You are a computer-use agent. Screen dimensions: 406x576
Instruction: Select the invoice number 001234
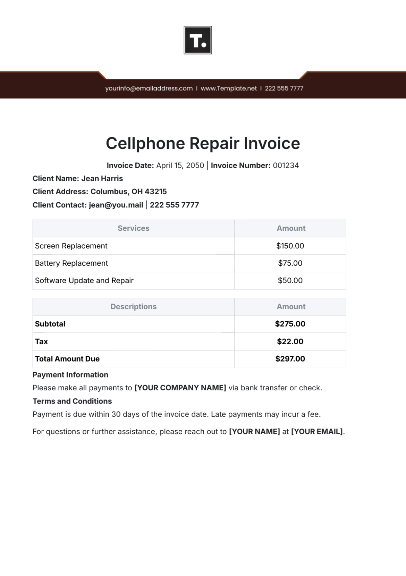click(286, 166)
